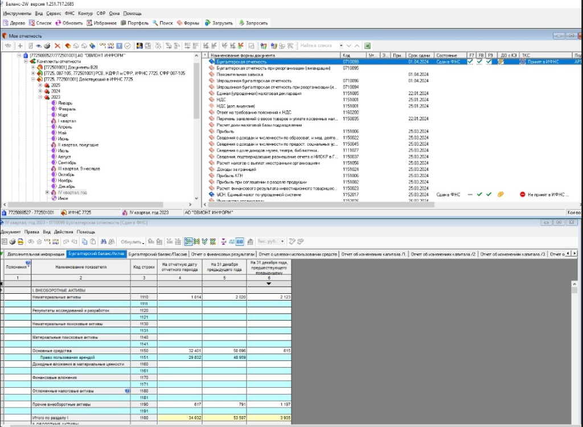Click the F7 dash mark in УСН row
Viewport: 583px width, 427px height.
pyautogui.click(x=470, y=195)
